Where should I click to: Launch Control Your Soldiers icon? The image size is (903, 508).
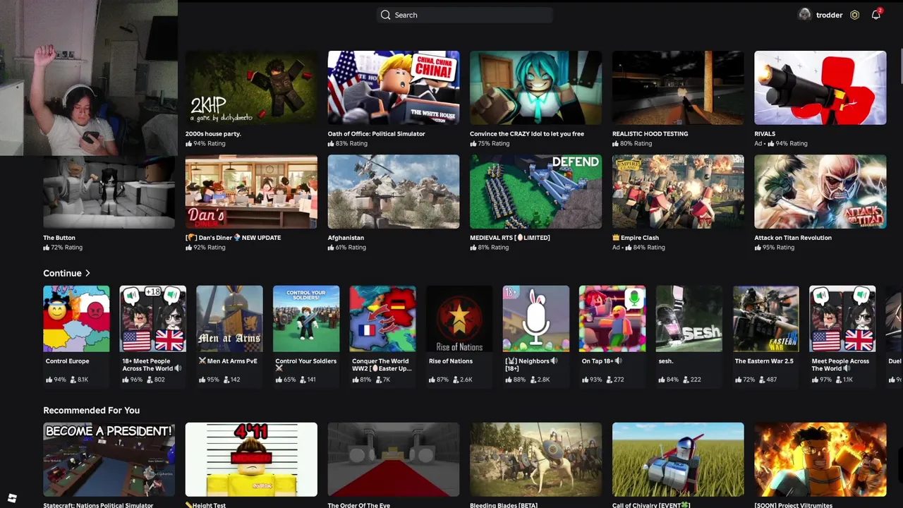(x=306, y=318)
